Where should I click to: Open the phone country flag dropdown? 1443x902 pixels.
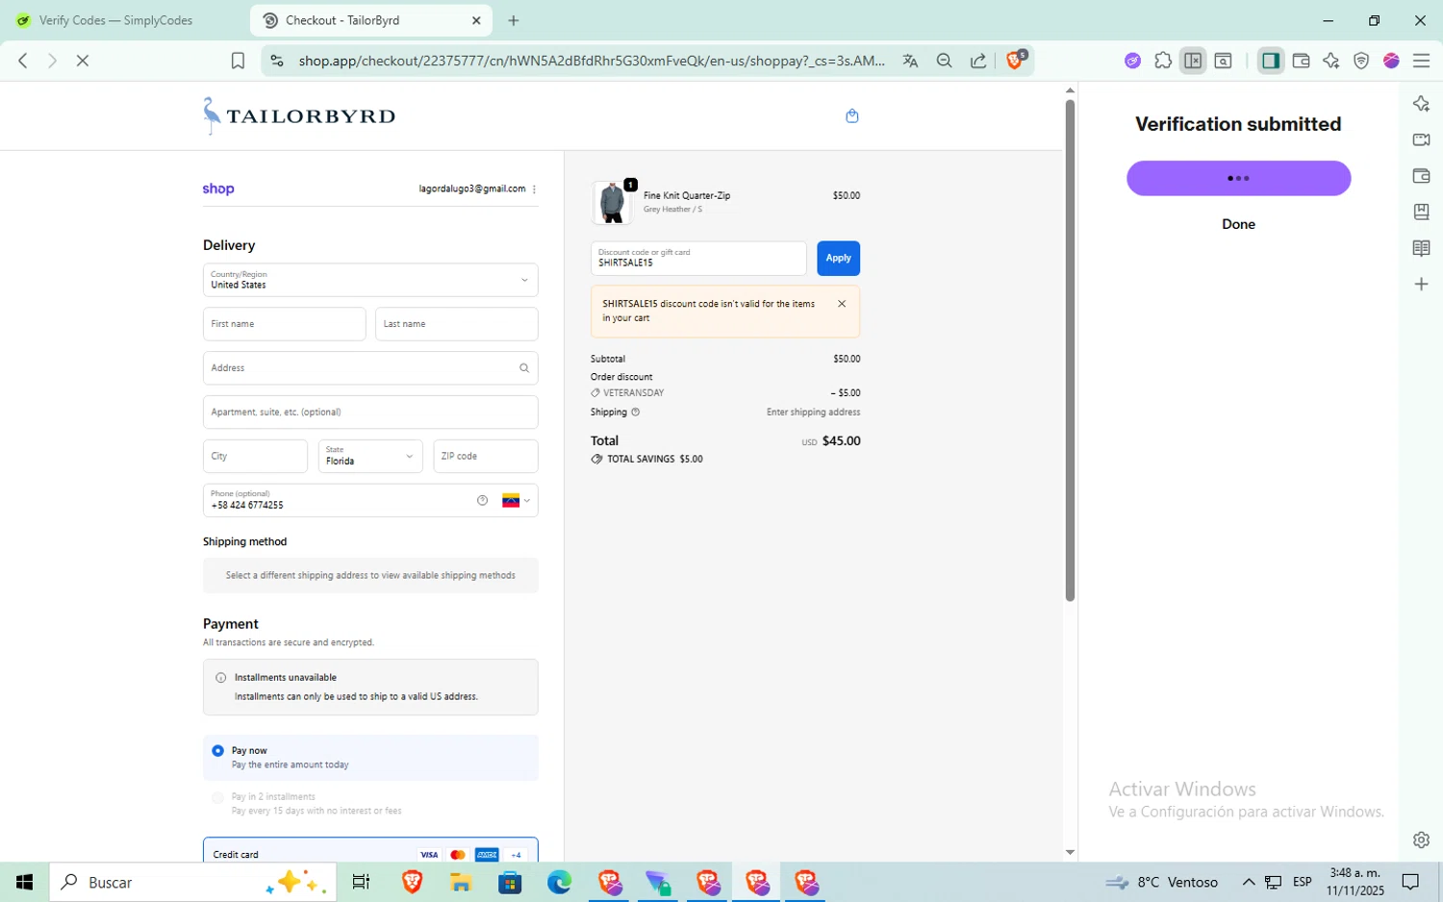point(517,500)
